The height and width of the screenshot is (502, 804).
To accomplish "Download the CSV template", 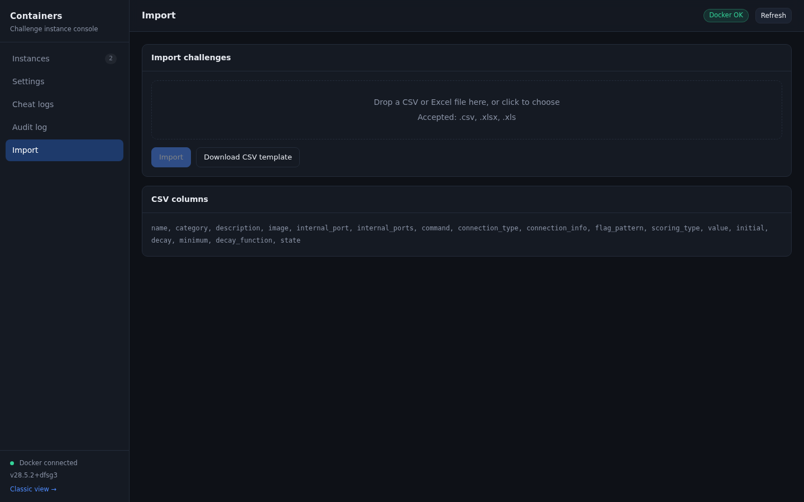I will 248,157.
